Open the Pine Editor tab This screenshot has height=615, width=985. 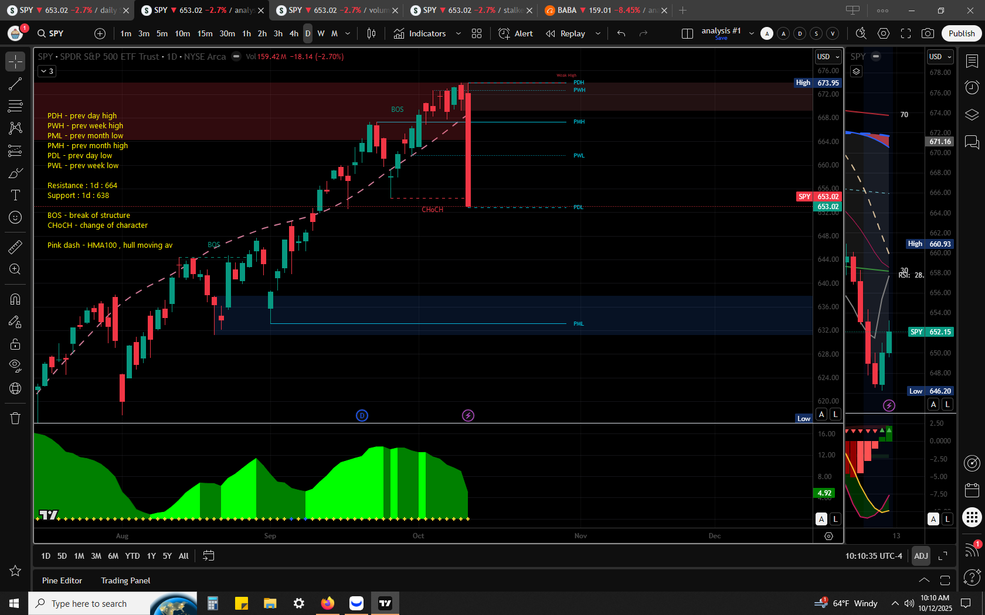62,580
